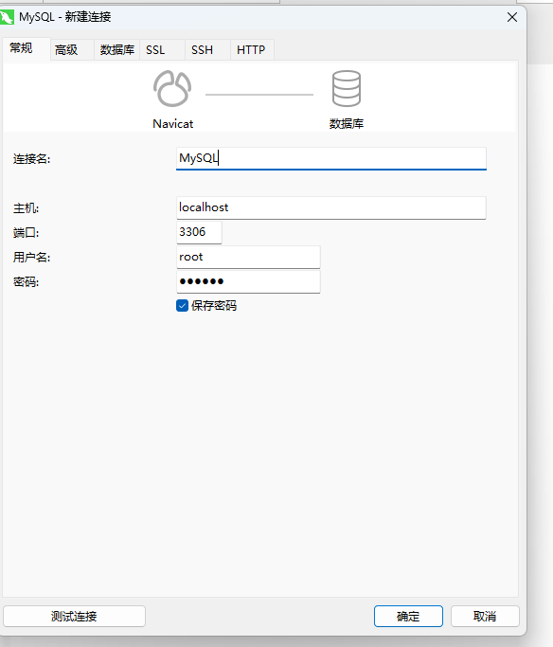Click the 测试连接 button
553x647 pixels.
pyautogui.click(x=74, y=616)
